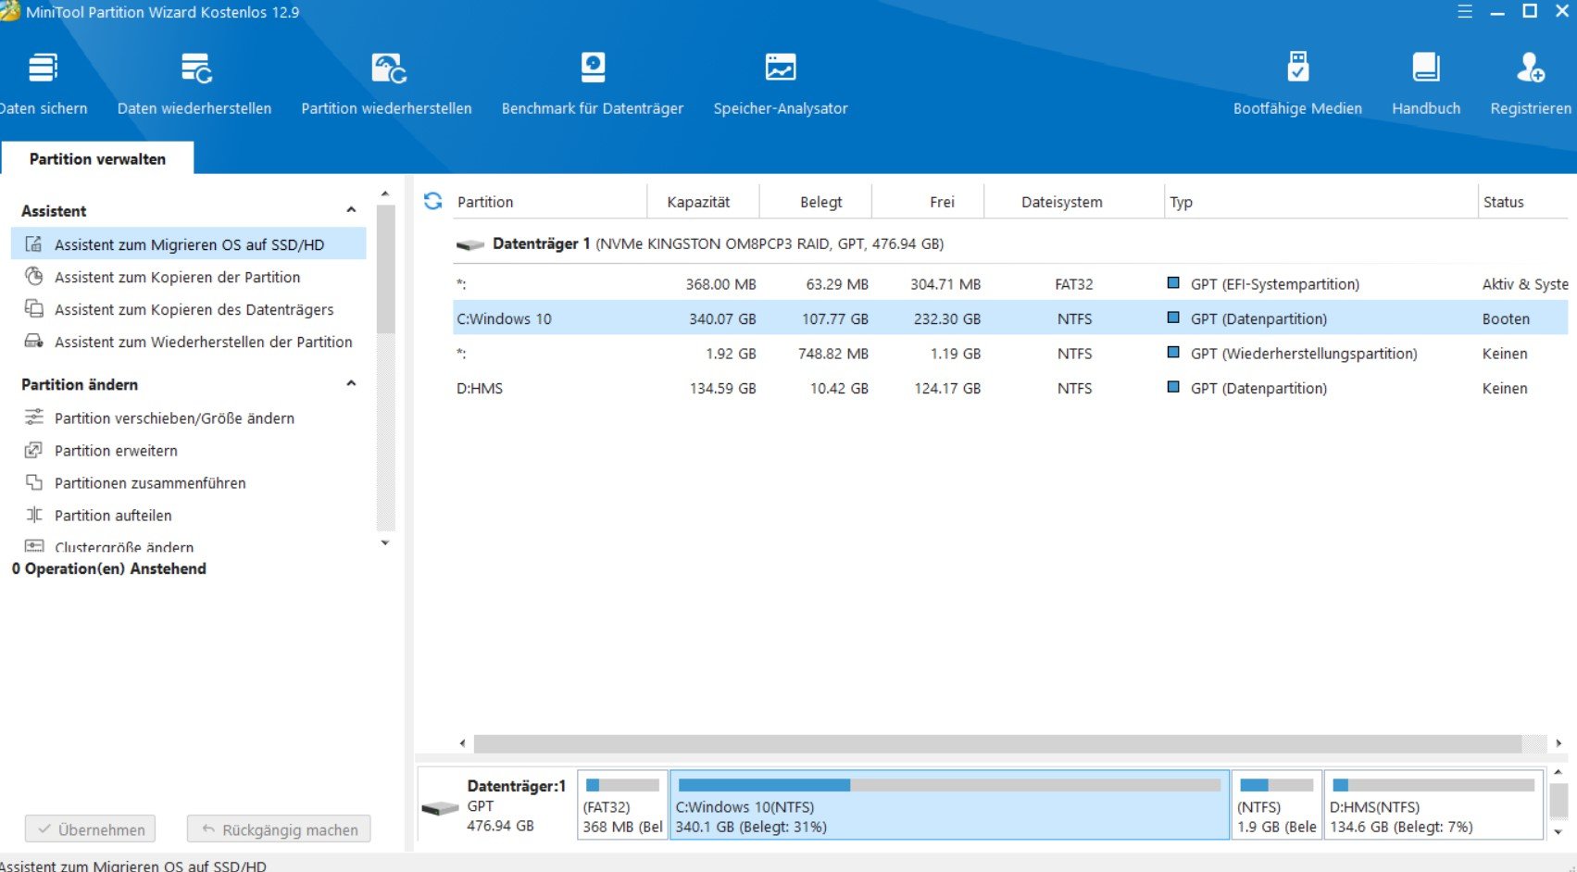This screenshot has width=1577, height=872.
Task: Click the Wiederherstellen der Partition wizard icon
Action: pos(33,342)
